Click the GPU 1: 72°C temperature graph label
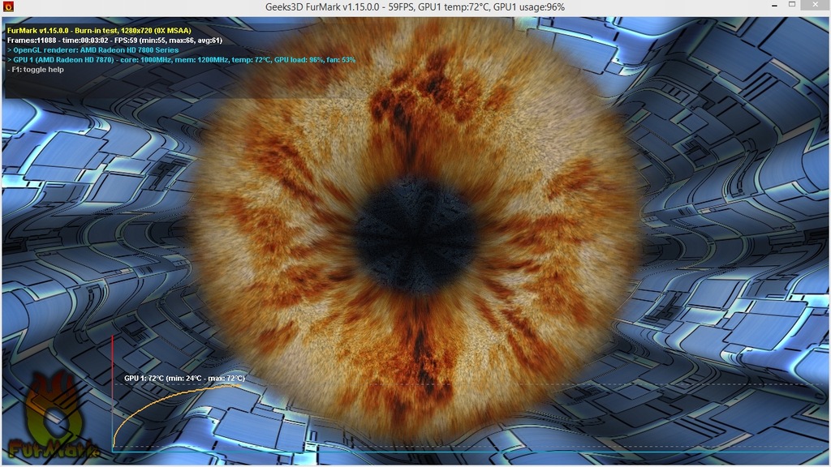The height and width of the screenshot is (467, 831). [184, 378]
